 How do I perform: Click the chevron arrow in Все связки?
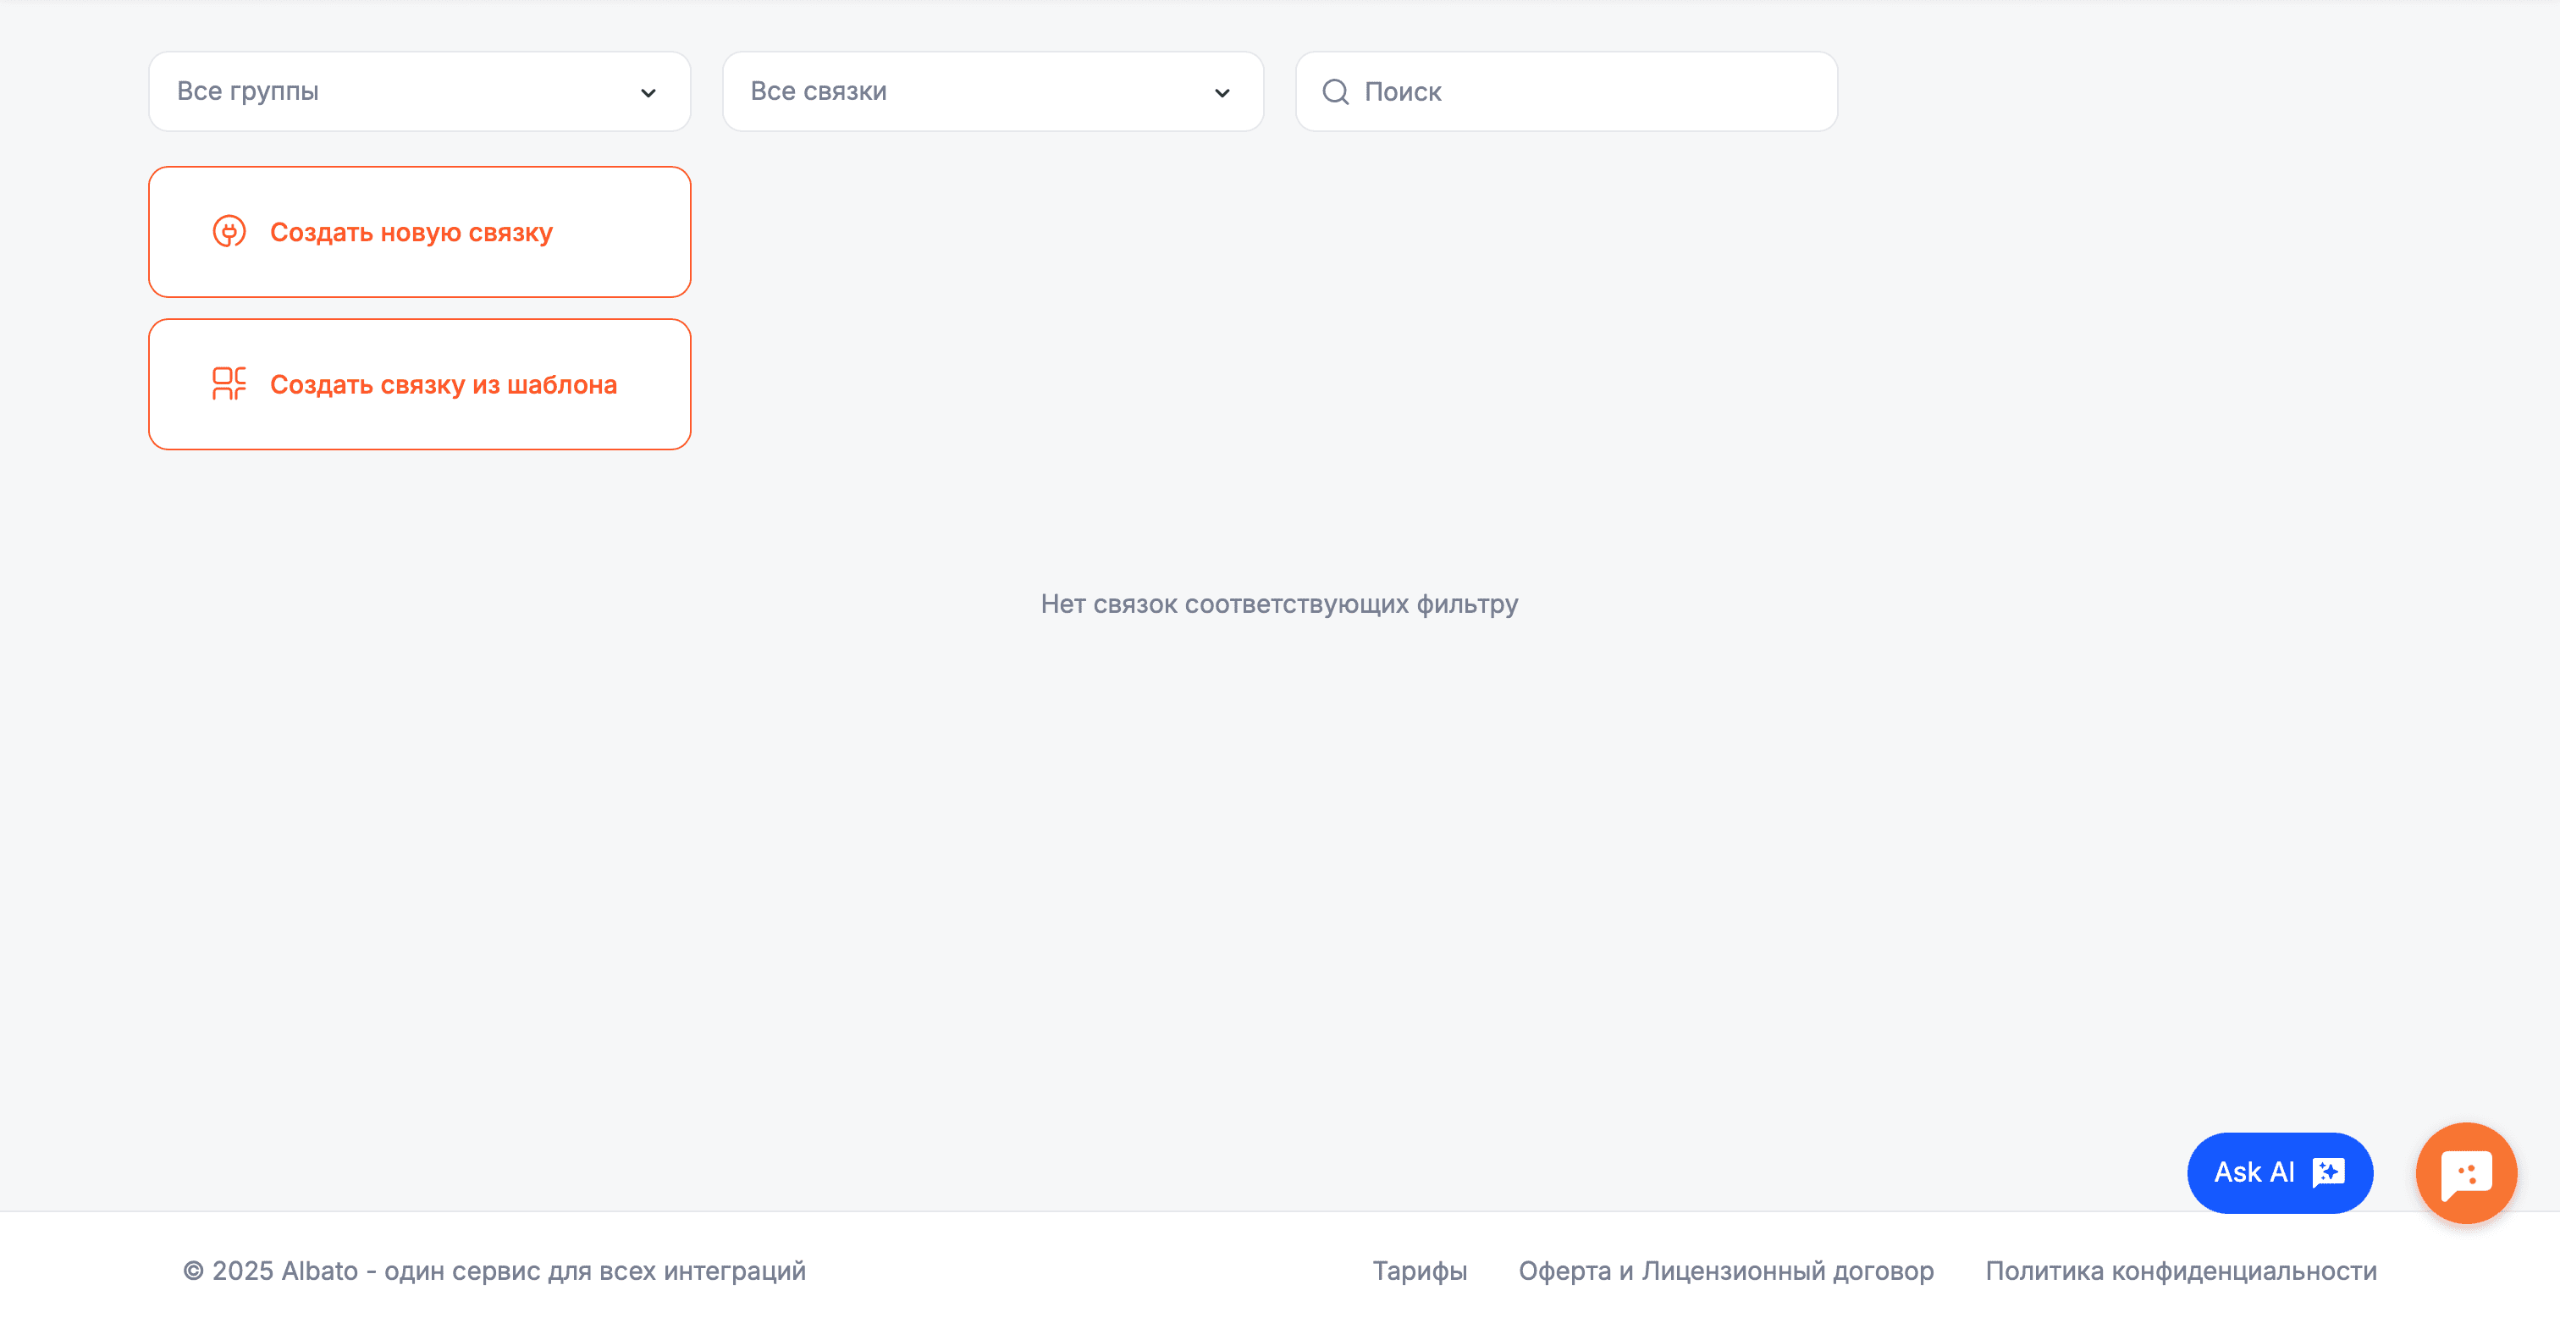click(x=1222, y=92)
